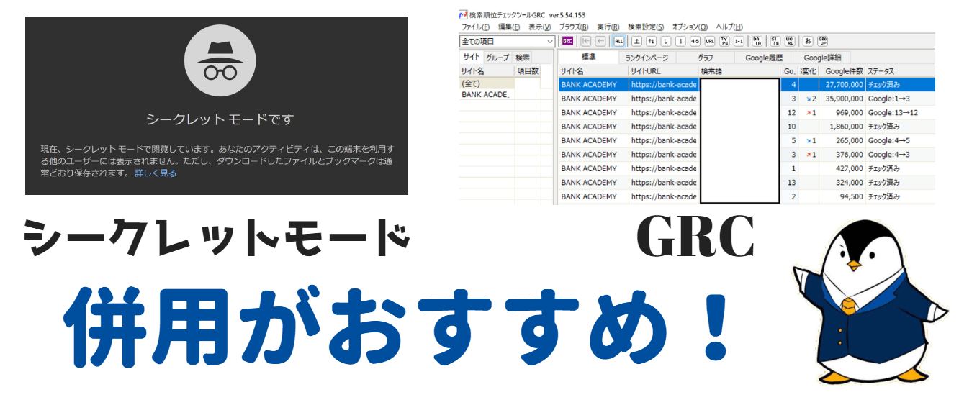Sort by the 変化 column header
Viewport: 959px width, 405px height.
coord(808,71)
